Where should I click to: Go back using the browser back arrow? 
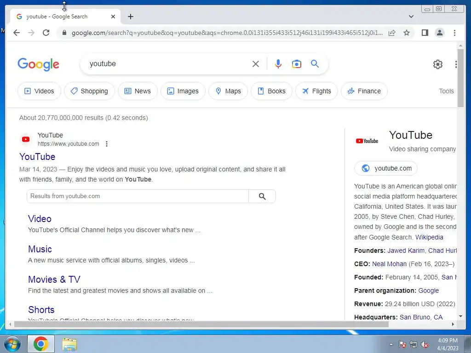pyautogui.click(x=17, y=33)
